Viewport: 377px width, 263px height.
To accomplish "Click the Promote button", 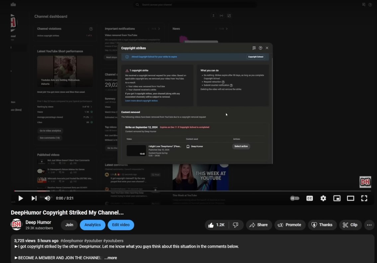I will click(290, 225).
